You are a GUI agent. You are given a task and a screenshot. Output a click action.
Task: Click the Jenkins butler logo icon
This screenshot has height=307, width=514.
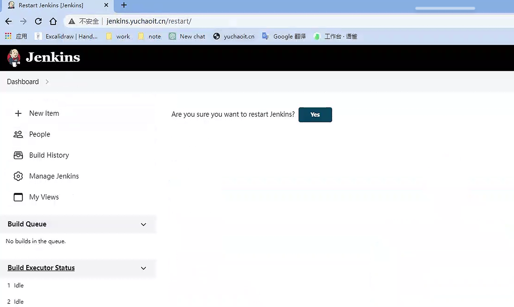tap(14, 57)
